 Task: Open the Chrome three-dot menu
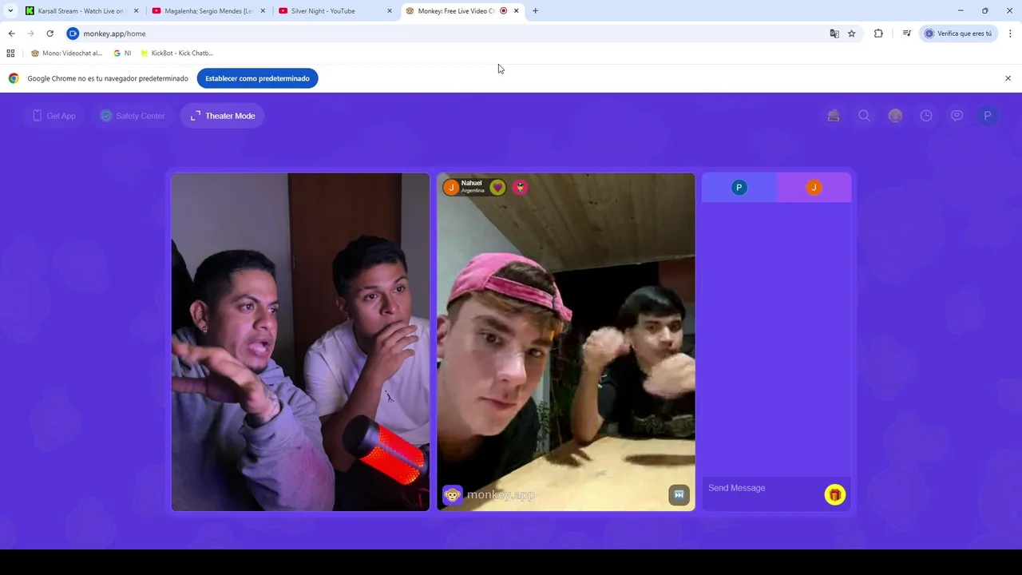click(1010, 34)
